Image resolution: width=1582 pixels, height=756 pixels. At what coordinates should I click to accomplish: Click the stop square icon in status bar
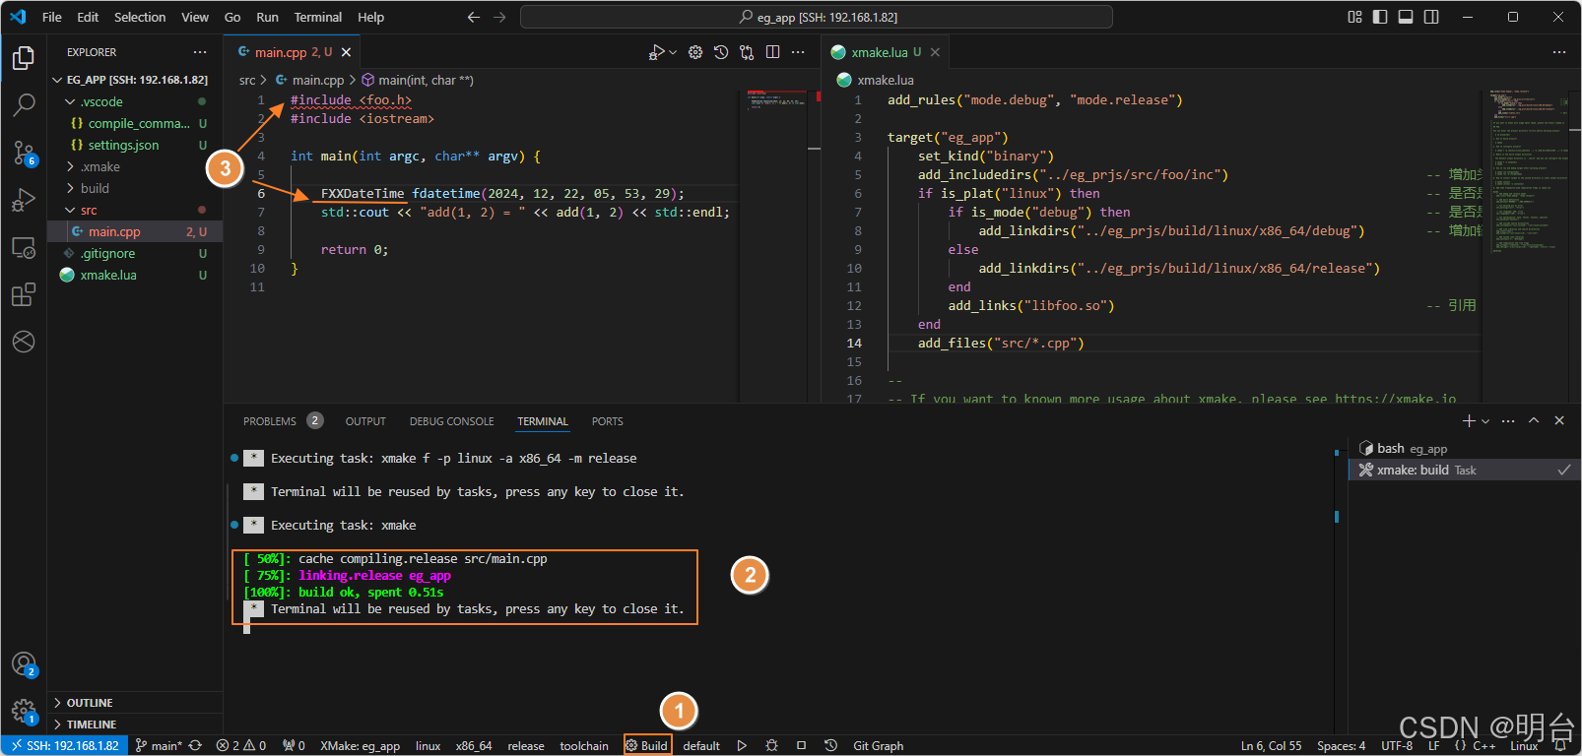[x=801, y=746]
